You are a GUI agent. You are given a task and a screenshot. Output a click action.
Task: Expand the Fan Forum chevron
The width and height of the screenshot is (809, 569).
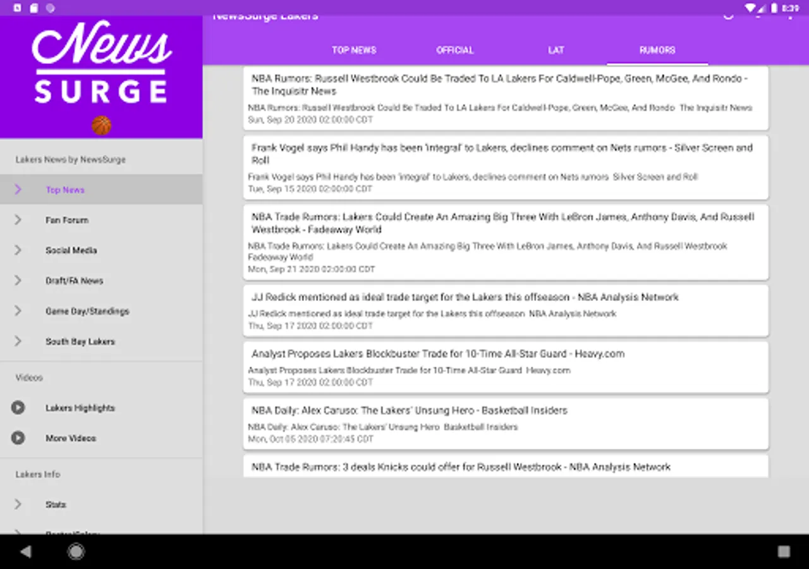point(18,220)
